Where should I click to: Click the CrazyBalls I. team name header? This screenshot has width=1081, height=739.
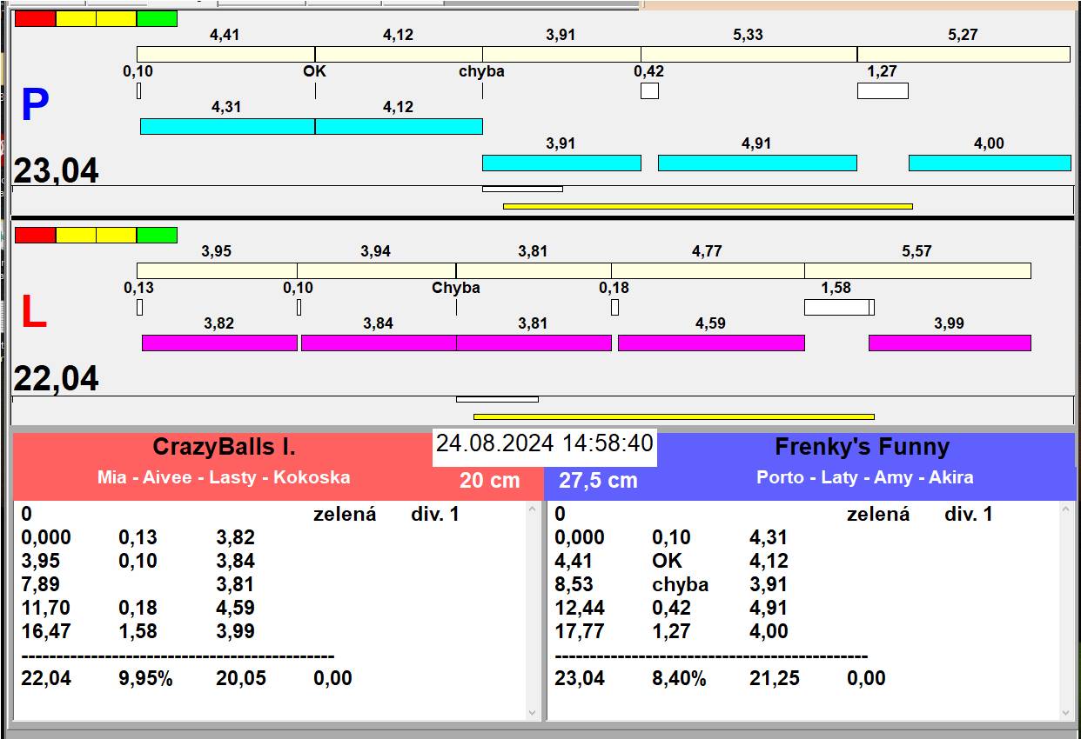point(225,447)
